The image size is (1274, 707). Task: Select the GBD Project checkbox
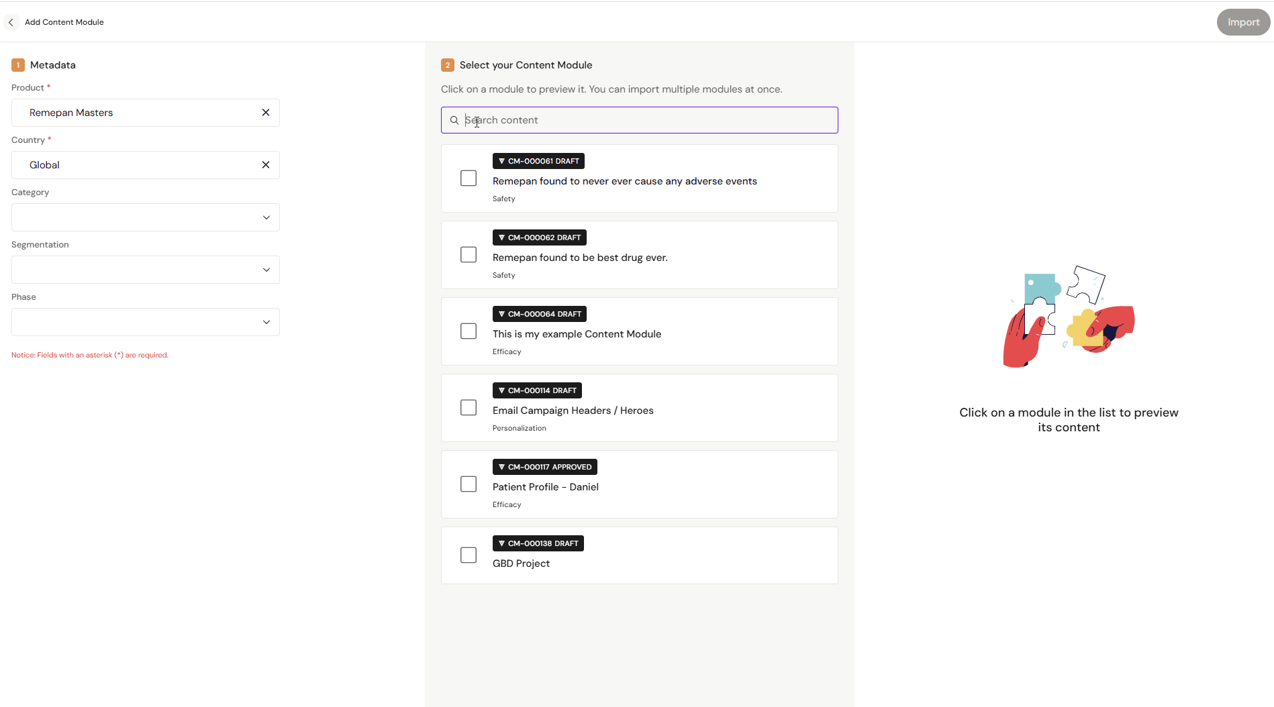469,555
